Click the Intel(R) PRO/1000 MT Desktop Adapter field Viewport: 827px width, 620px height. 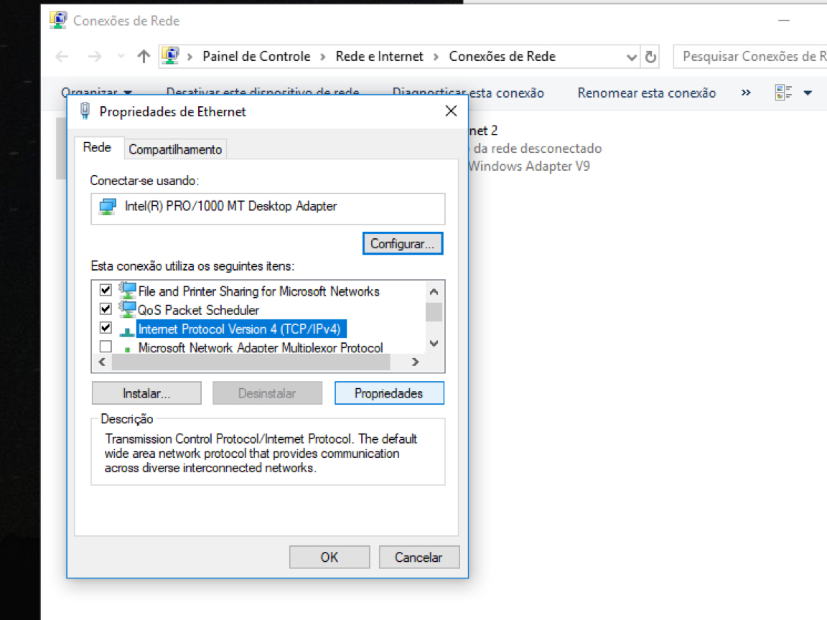(268, 209)
